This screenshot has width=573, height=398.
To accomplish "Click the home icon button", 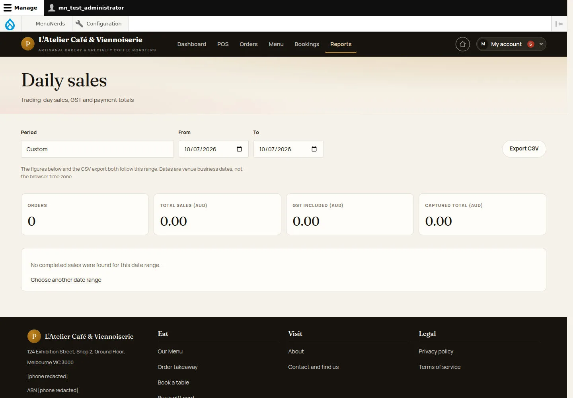I will (463, 44).
